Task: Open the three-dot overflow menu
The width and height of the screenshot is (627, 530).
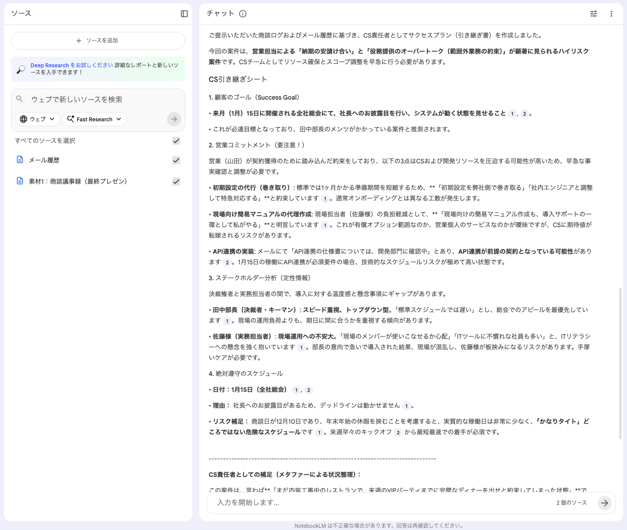Action: pos(612,14)
